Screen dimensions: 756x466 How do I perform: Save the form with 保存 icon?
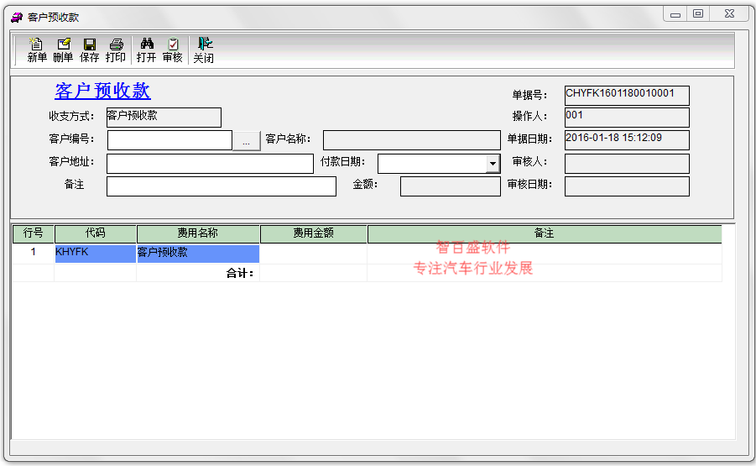pos(89,50)
